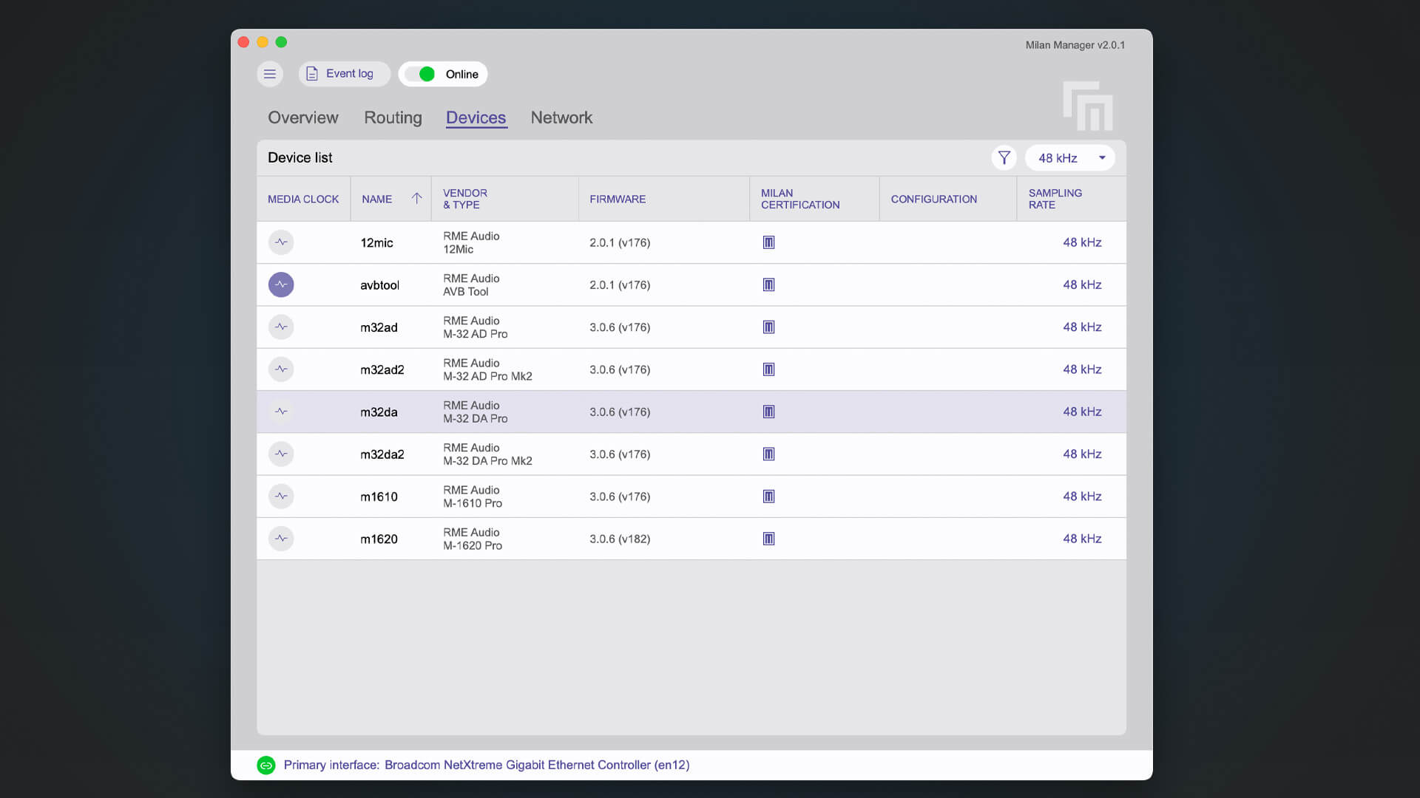Click the primary interface Broadcom link
Screen dimensions: 1420x798
536,765
